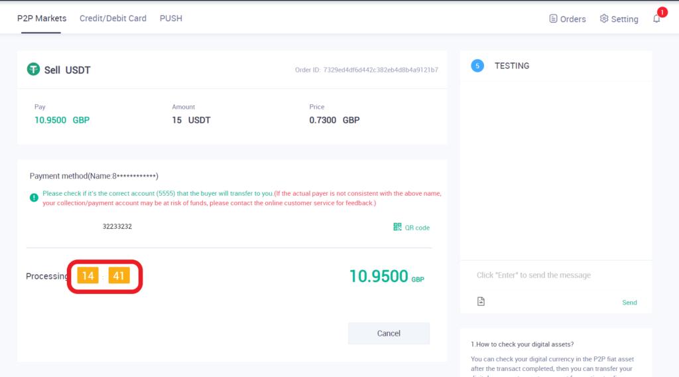Click the QR code icon
The height and width of the screenshot is (377, 679).
397,227
